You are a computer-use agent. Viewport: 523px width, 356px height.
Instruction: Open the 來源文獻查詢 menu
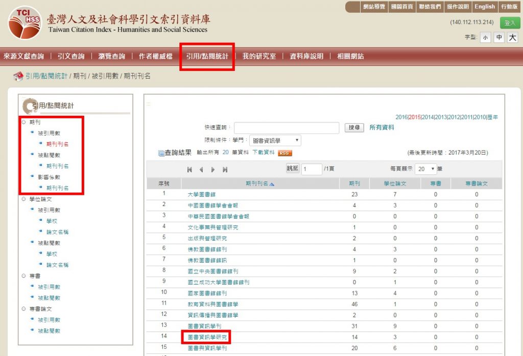23,56
